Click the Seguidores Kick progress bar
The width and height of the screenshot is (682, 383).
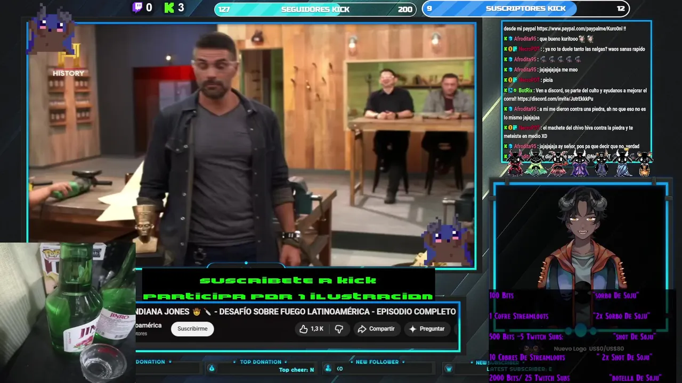tap(315, 9)
